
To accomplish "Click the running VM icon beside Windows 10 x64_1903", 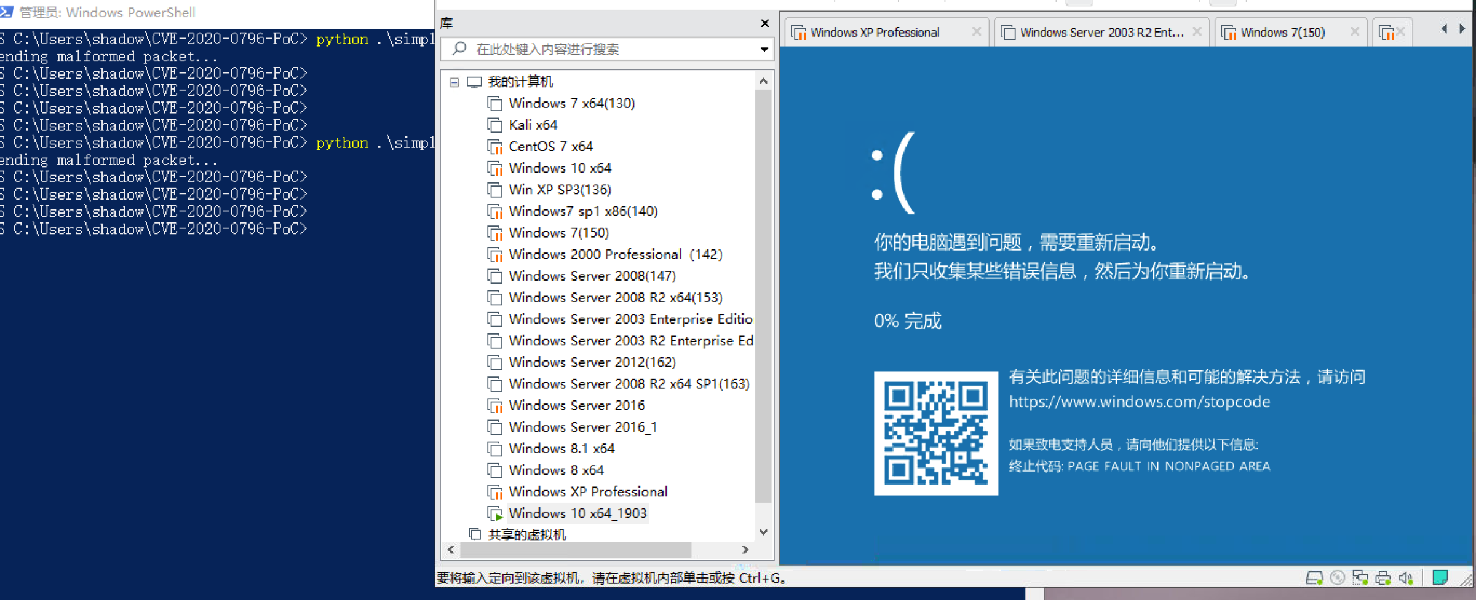I will click(495, 513).
